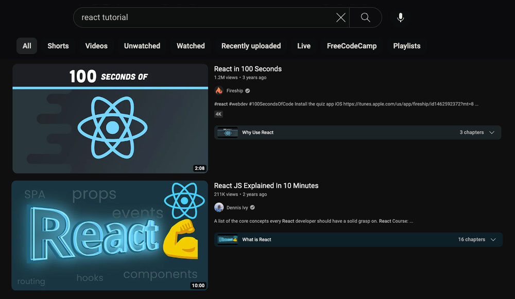Toggle the Watched filter chip
Viewport: 515px width, 299px height.
click(191, 46)
